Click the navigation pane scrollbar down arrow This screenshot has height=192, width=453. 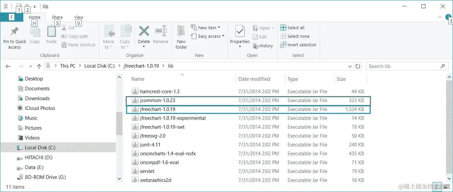click(119, 179)
